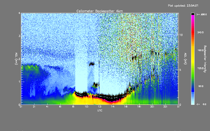The height and width of the screenshot is (131, 210).
Task: Click the "20:" UTC time tick label
Action: (x=153, y=107)
